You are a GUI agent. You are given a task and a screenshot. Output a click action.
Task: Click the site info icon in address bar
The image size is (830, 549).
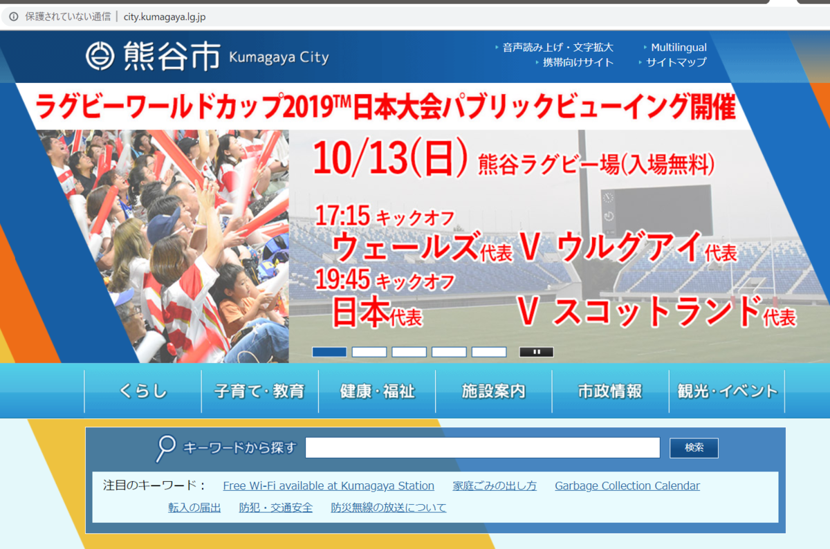click(14, 17)
